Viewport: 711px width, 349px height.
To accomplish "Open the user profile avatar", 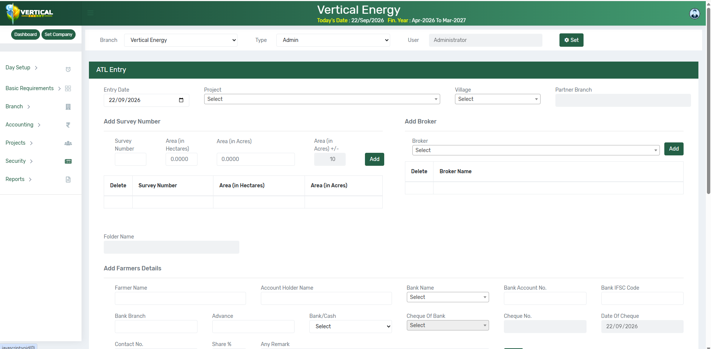I will (694, 14).
